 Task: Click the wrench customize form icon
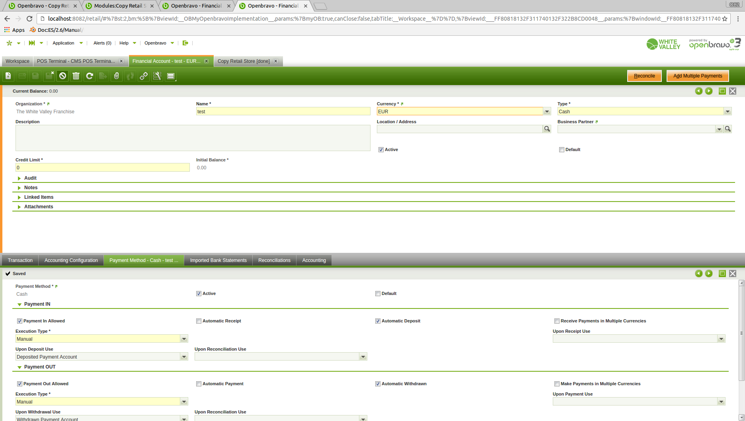[157, 76]
